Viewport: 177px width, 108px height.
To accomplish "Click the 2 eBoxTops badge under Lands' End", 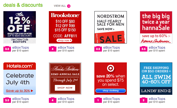I will pos(143,100).
